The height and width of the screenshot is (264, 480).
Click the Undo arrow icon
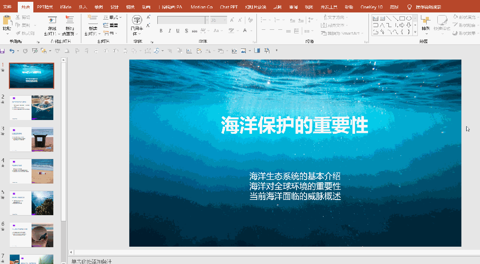point(12,51)
